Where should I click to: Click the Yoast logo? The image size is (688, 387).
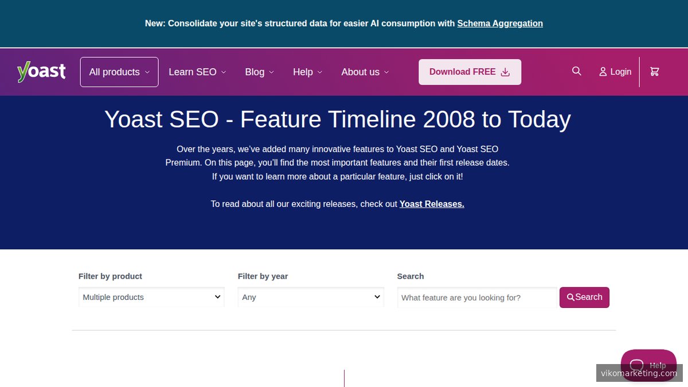pyautogui.click(x=41, y=71)
